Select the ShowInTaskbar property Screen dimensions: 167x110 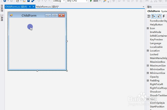[x=158, y=95]
